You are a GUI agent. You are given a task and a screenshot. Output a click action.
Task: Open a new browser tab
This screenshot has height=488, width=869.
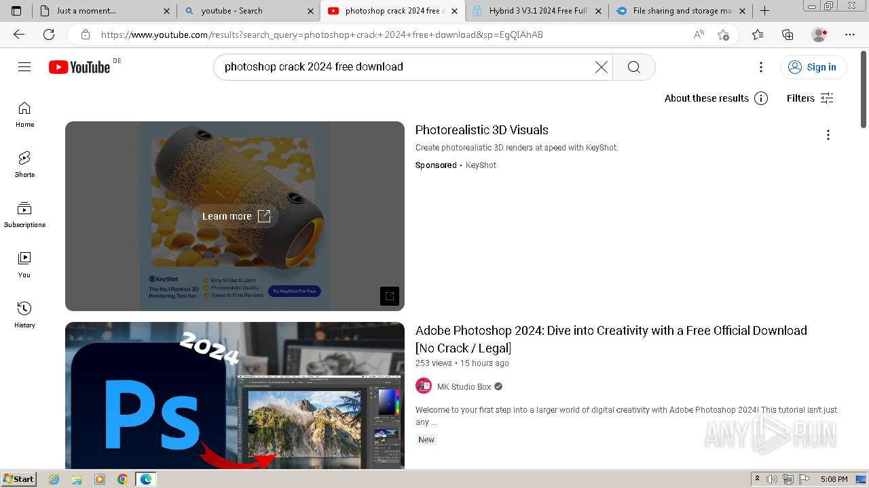[x=764, y=11]
